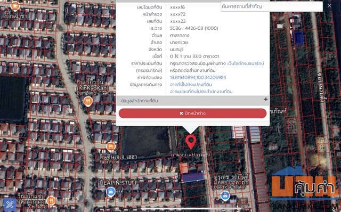The width and height of the screenshot is (341, 212).
Task: Click the red parcel location pin
Action: (x=191, y=142)
